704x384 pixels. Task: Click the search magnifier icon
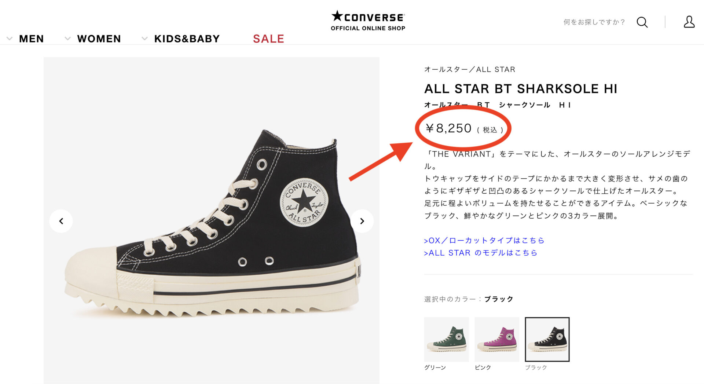pyautogui.click(x=642, y=22)
